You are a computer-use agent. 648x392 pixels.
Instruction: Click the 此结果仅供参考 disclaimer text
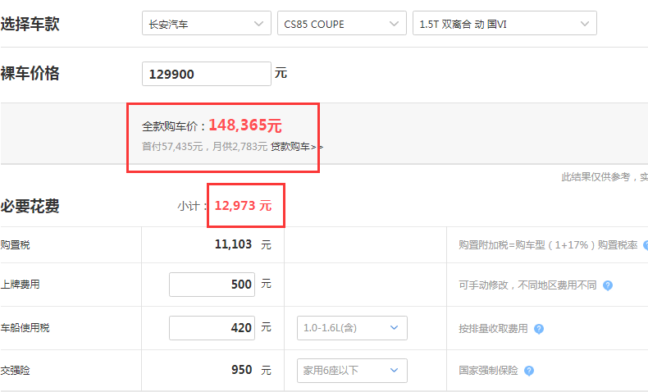coord(605,177)
